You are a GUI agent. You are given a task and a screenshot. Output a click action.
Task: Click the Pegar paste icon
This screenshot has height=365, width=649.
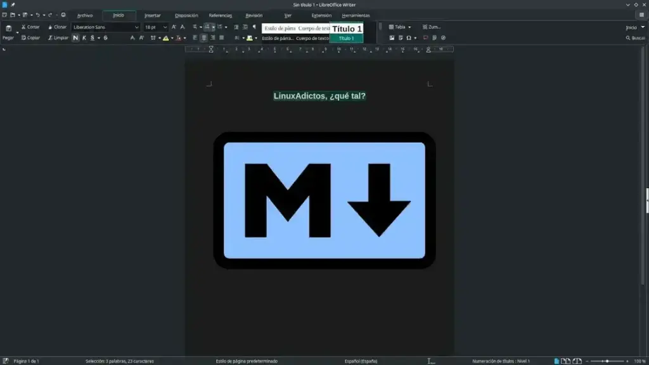8,29
